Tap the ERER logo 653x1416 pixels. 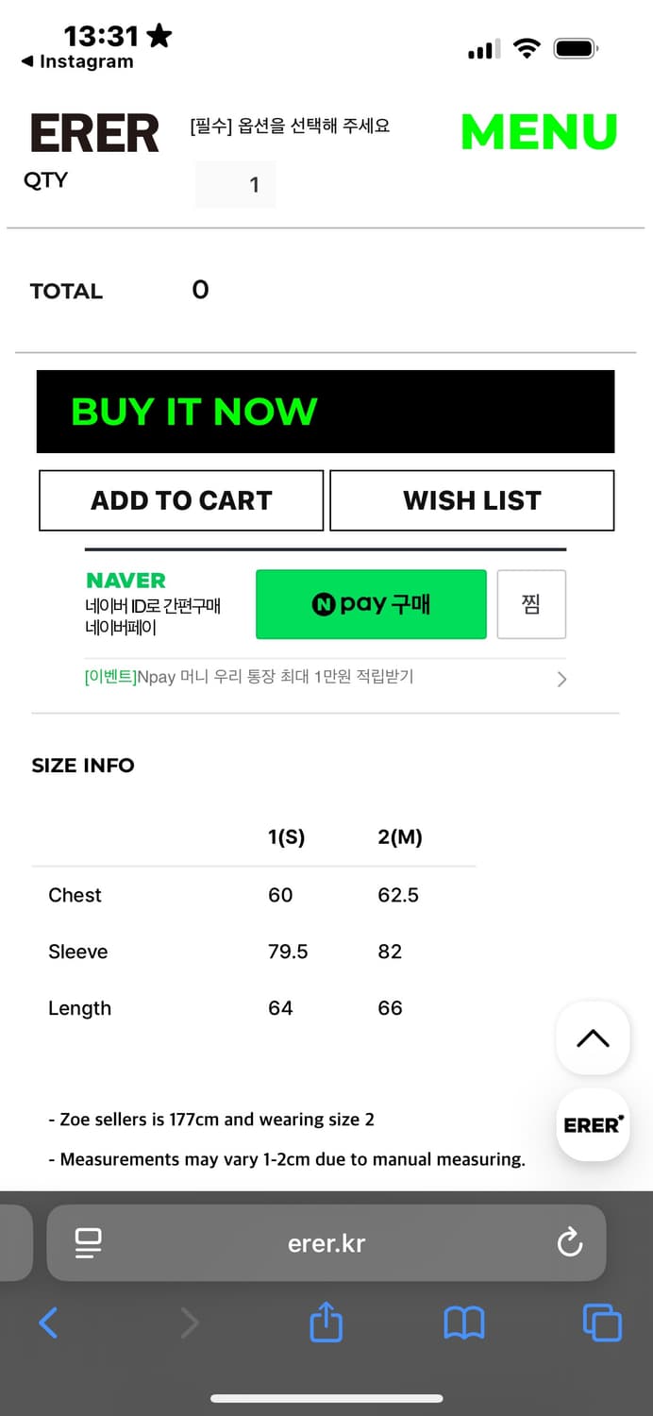(94, 133)
